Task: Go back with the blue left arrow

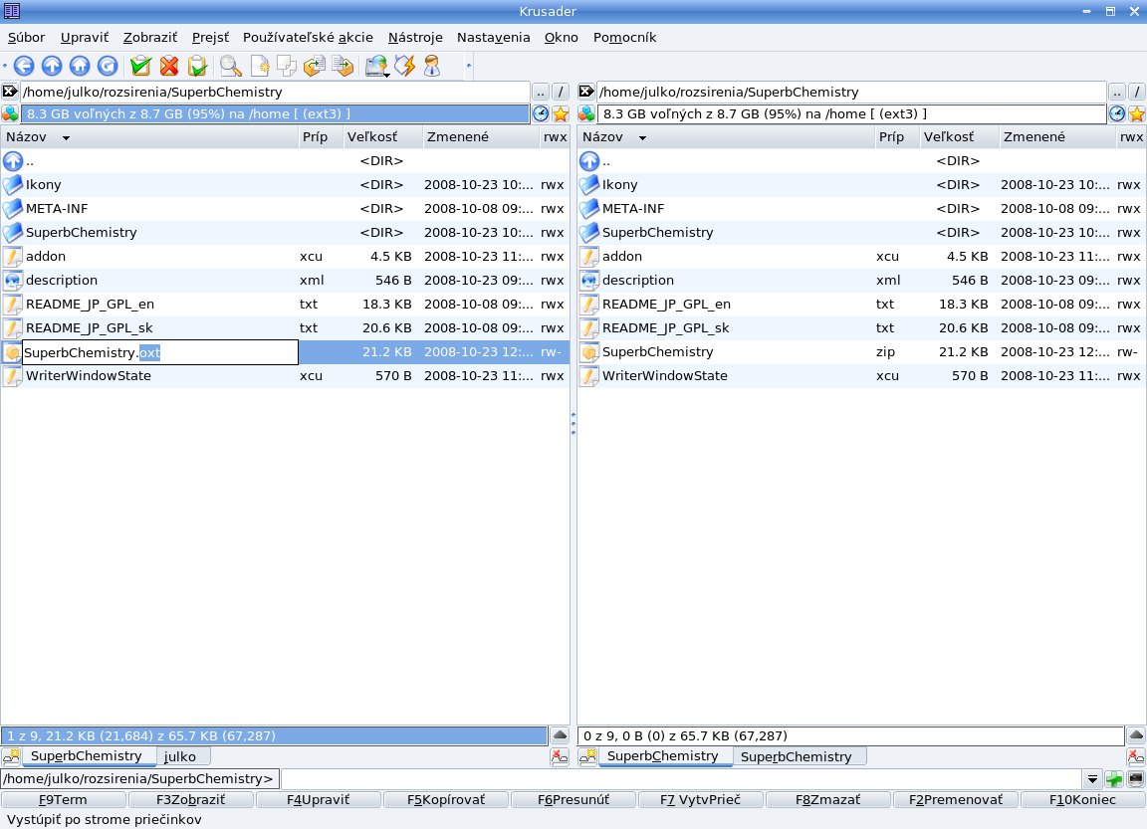Action: 24,66
